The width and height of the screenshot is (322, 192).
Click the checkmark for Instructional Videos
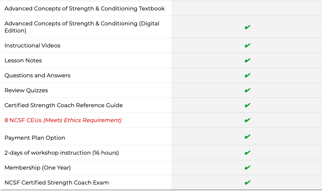click(247, 46)
